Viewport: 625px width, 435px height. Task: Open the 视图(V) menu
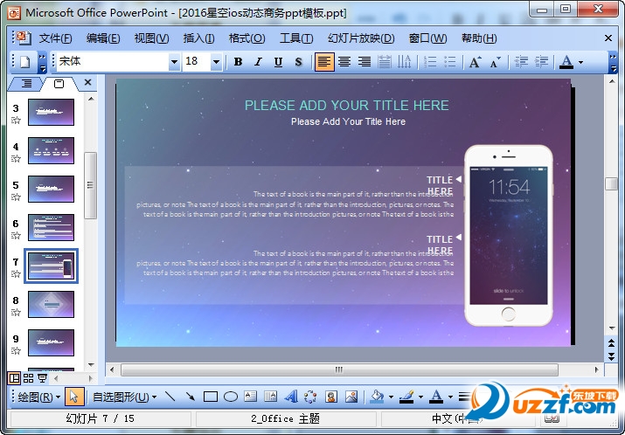click(x=151, y=38)
